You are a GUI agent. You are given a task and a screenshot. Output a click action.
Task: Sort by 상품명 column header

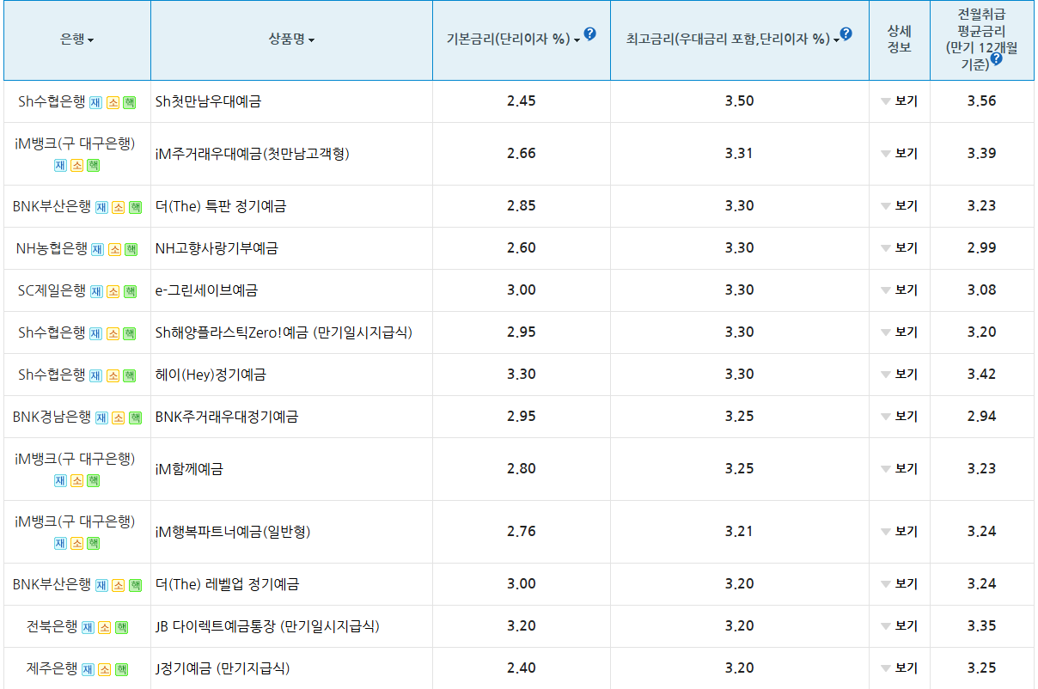click(x=291, y=40)
